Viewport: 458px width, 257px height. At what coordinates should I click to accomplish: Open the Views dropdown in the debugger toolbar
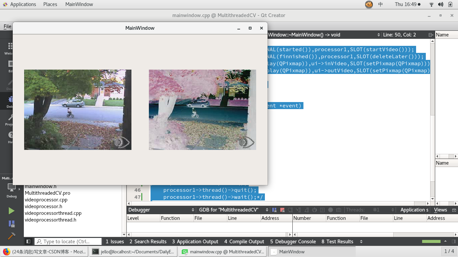[x=441, y=210]
